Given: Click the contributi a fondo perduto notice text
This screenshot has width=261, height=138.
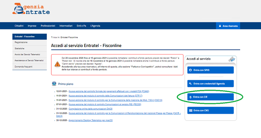Looking at the screenshot, I should (x=120, y=64).
